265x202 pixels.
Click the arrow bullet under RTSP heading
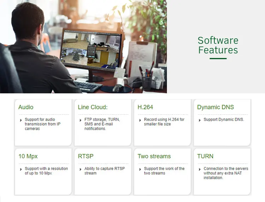click(81, 169)
